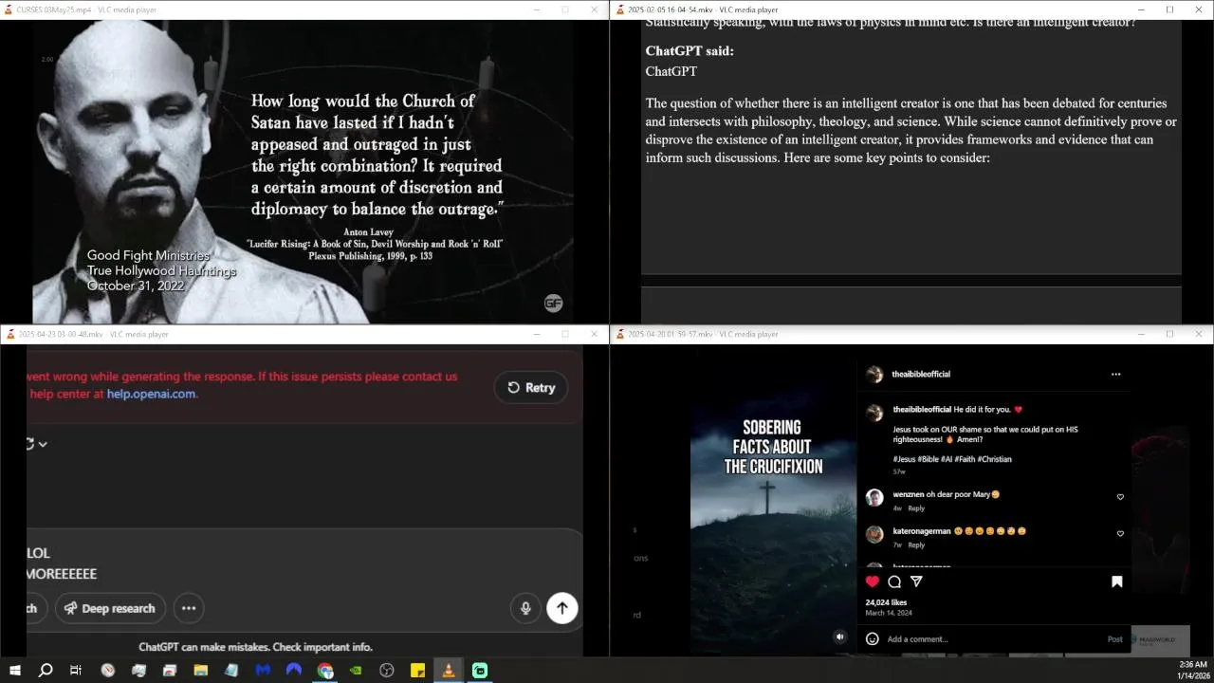The height and width of the screenshot is (683, 1214).
Task: Open Task View on the taskbar
Action: (76, 671)
